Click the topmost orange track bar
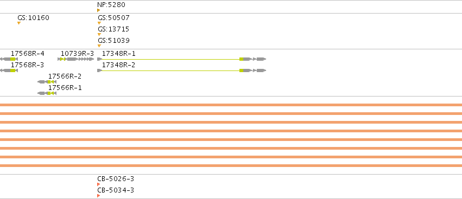The width and height of the screenshot is (462, 199). 231,105
